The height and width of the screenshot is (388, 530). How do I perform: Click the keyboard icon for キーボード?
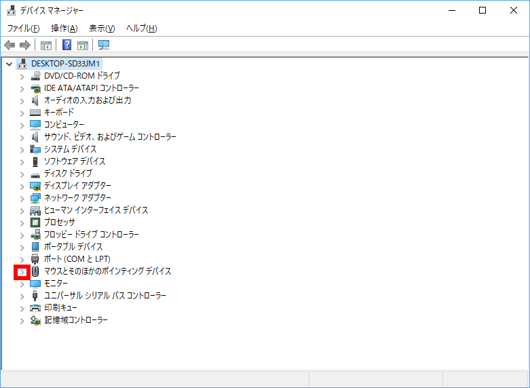[x=35, y=113]
